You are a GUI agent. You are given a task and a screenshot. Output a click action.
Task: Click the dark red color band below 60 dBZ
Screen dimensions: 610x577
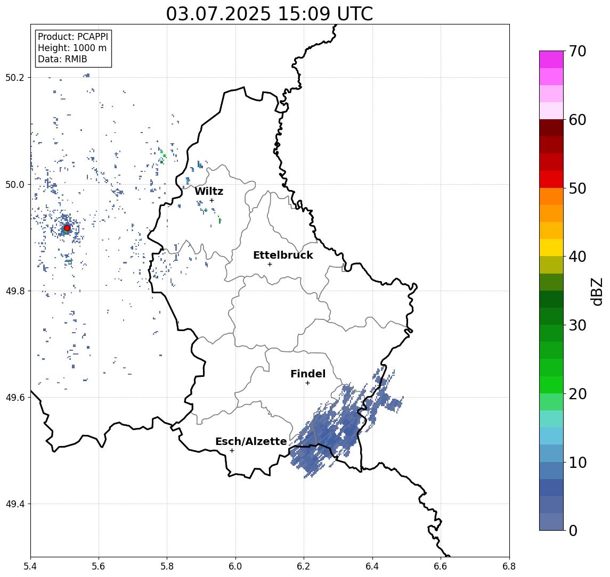click(x=551, y=128)
